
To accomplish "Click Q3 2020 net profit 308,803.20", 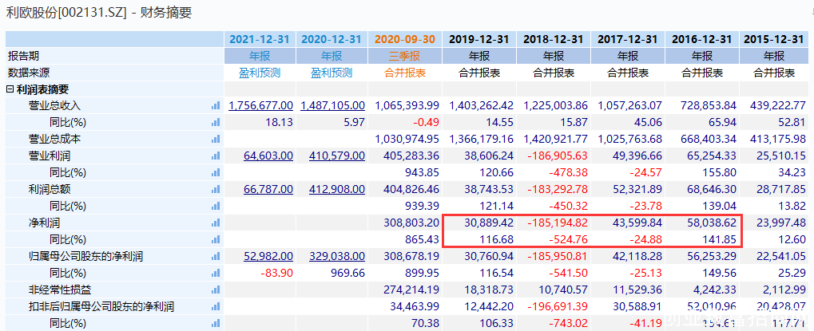I will [x=410, y=223].
